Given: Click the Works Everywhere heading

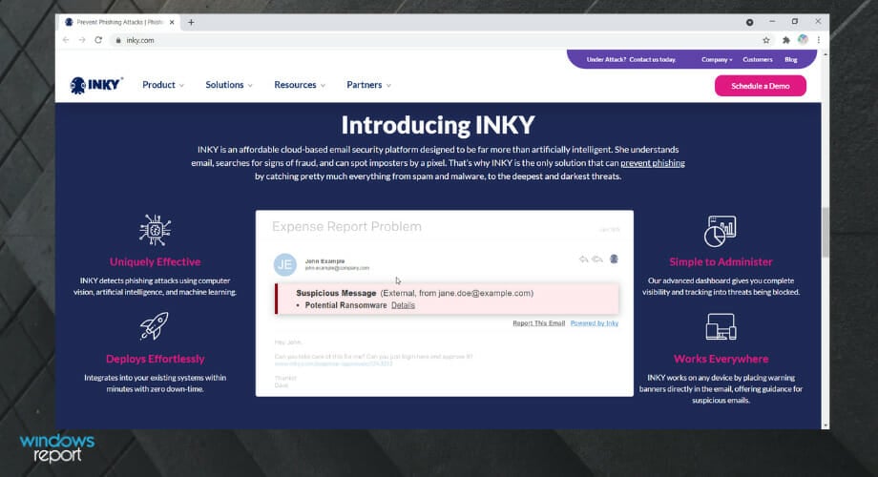Looking at the screenshot, I should (x=721, y=359).
